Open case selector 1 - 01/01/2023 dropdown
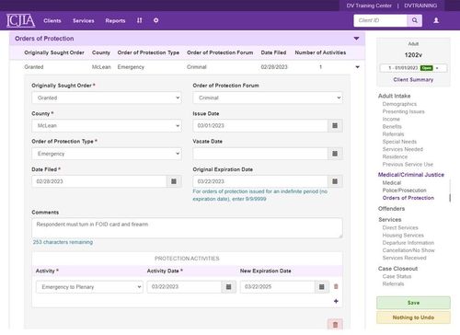460x335 pixels. pos(413,68)
